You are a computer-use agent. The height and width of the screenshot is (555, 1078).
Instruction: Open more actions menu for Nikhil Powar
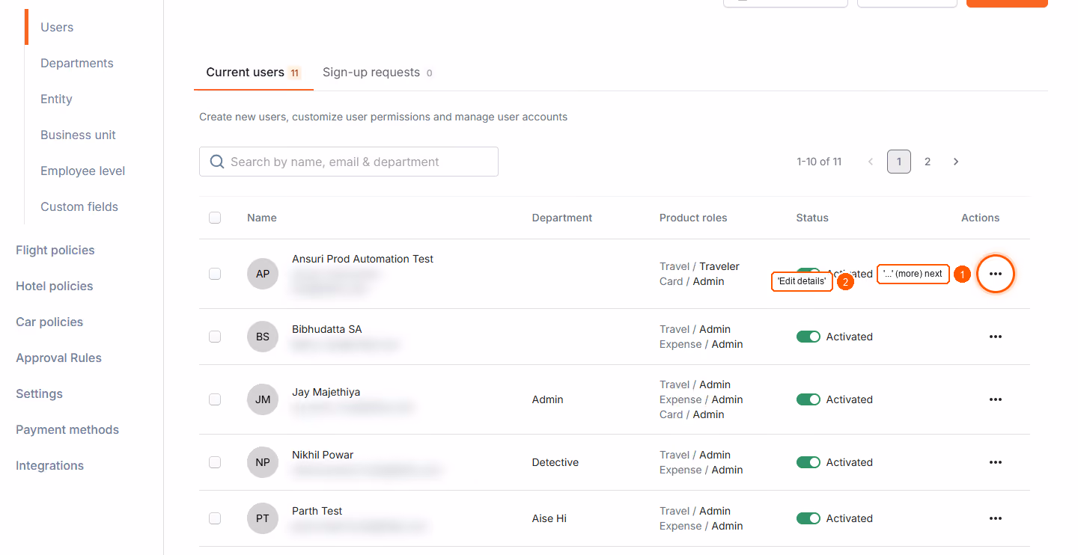[995, 462]
